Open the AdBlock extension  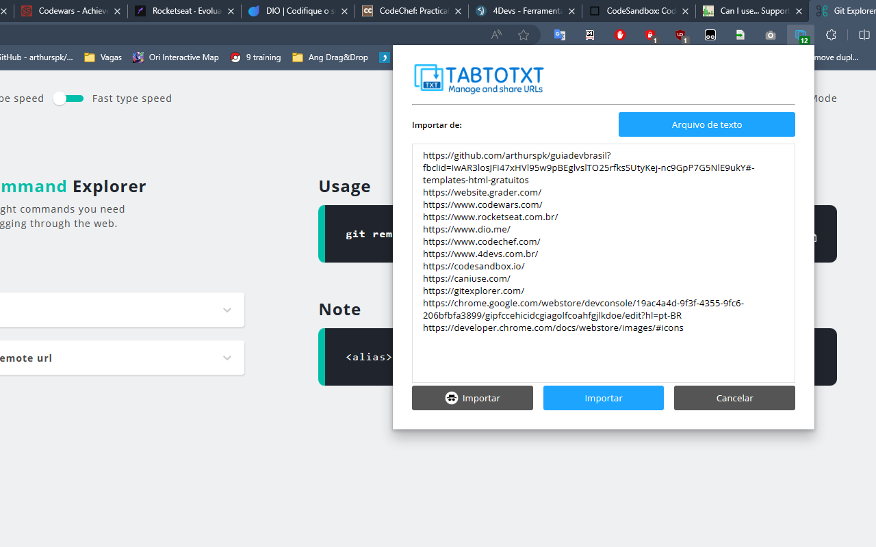pyautogui.click(x=619, y=34)
